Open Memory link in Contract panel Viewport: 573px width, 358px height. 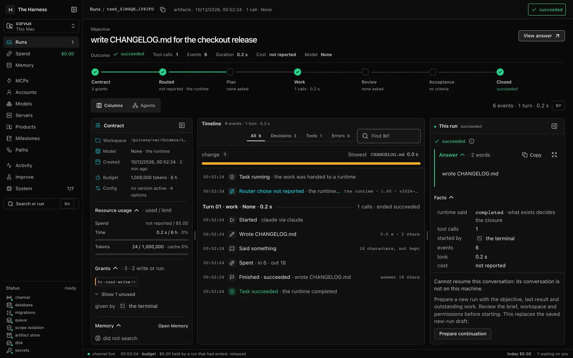[x=173, y=326]
